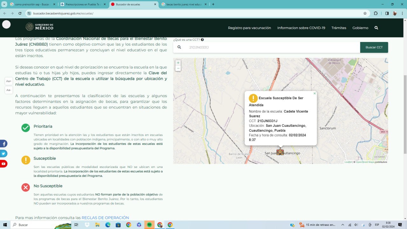This screenshot has width=407, height=229.
Task: Click the Buscar CCT button
Action: point(374,47)
